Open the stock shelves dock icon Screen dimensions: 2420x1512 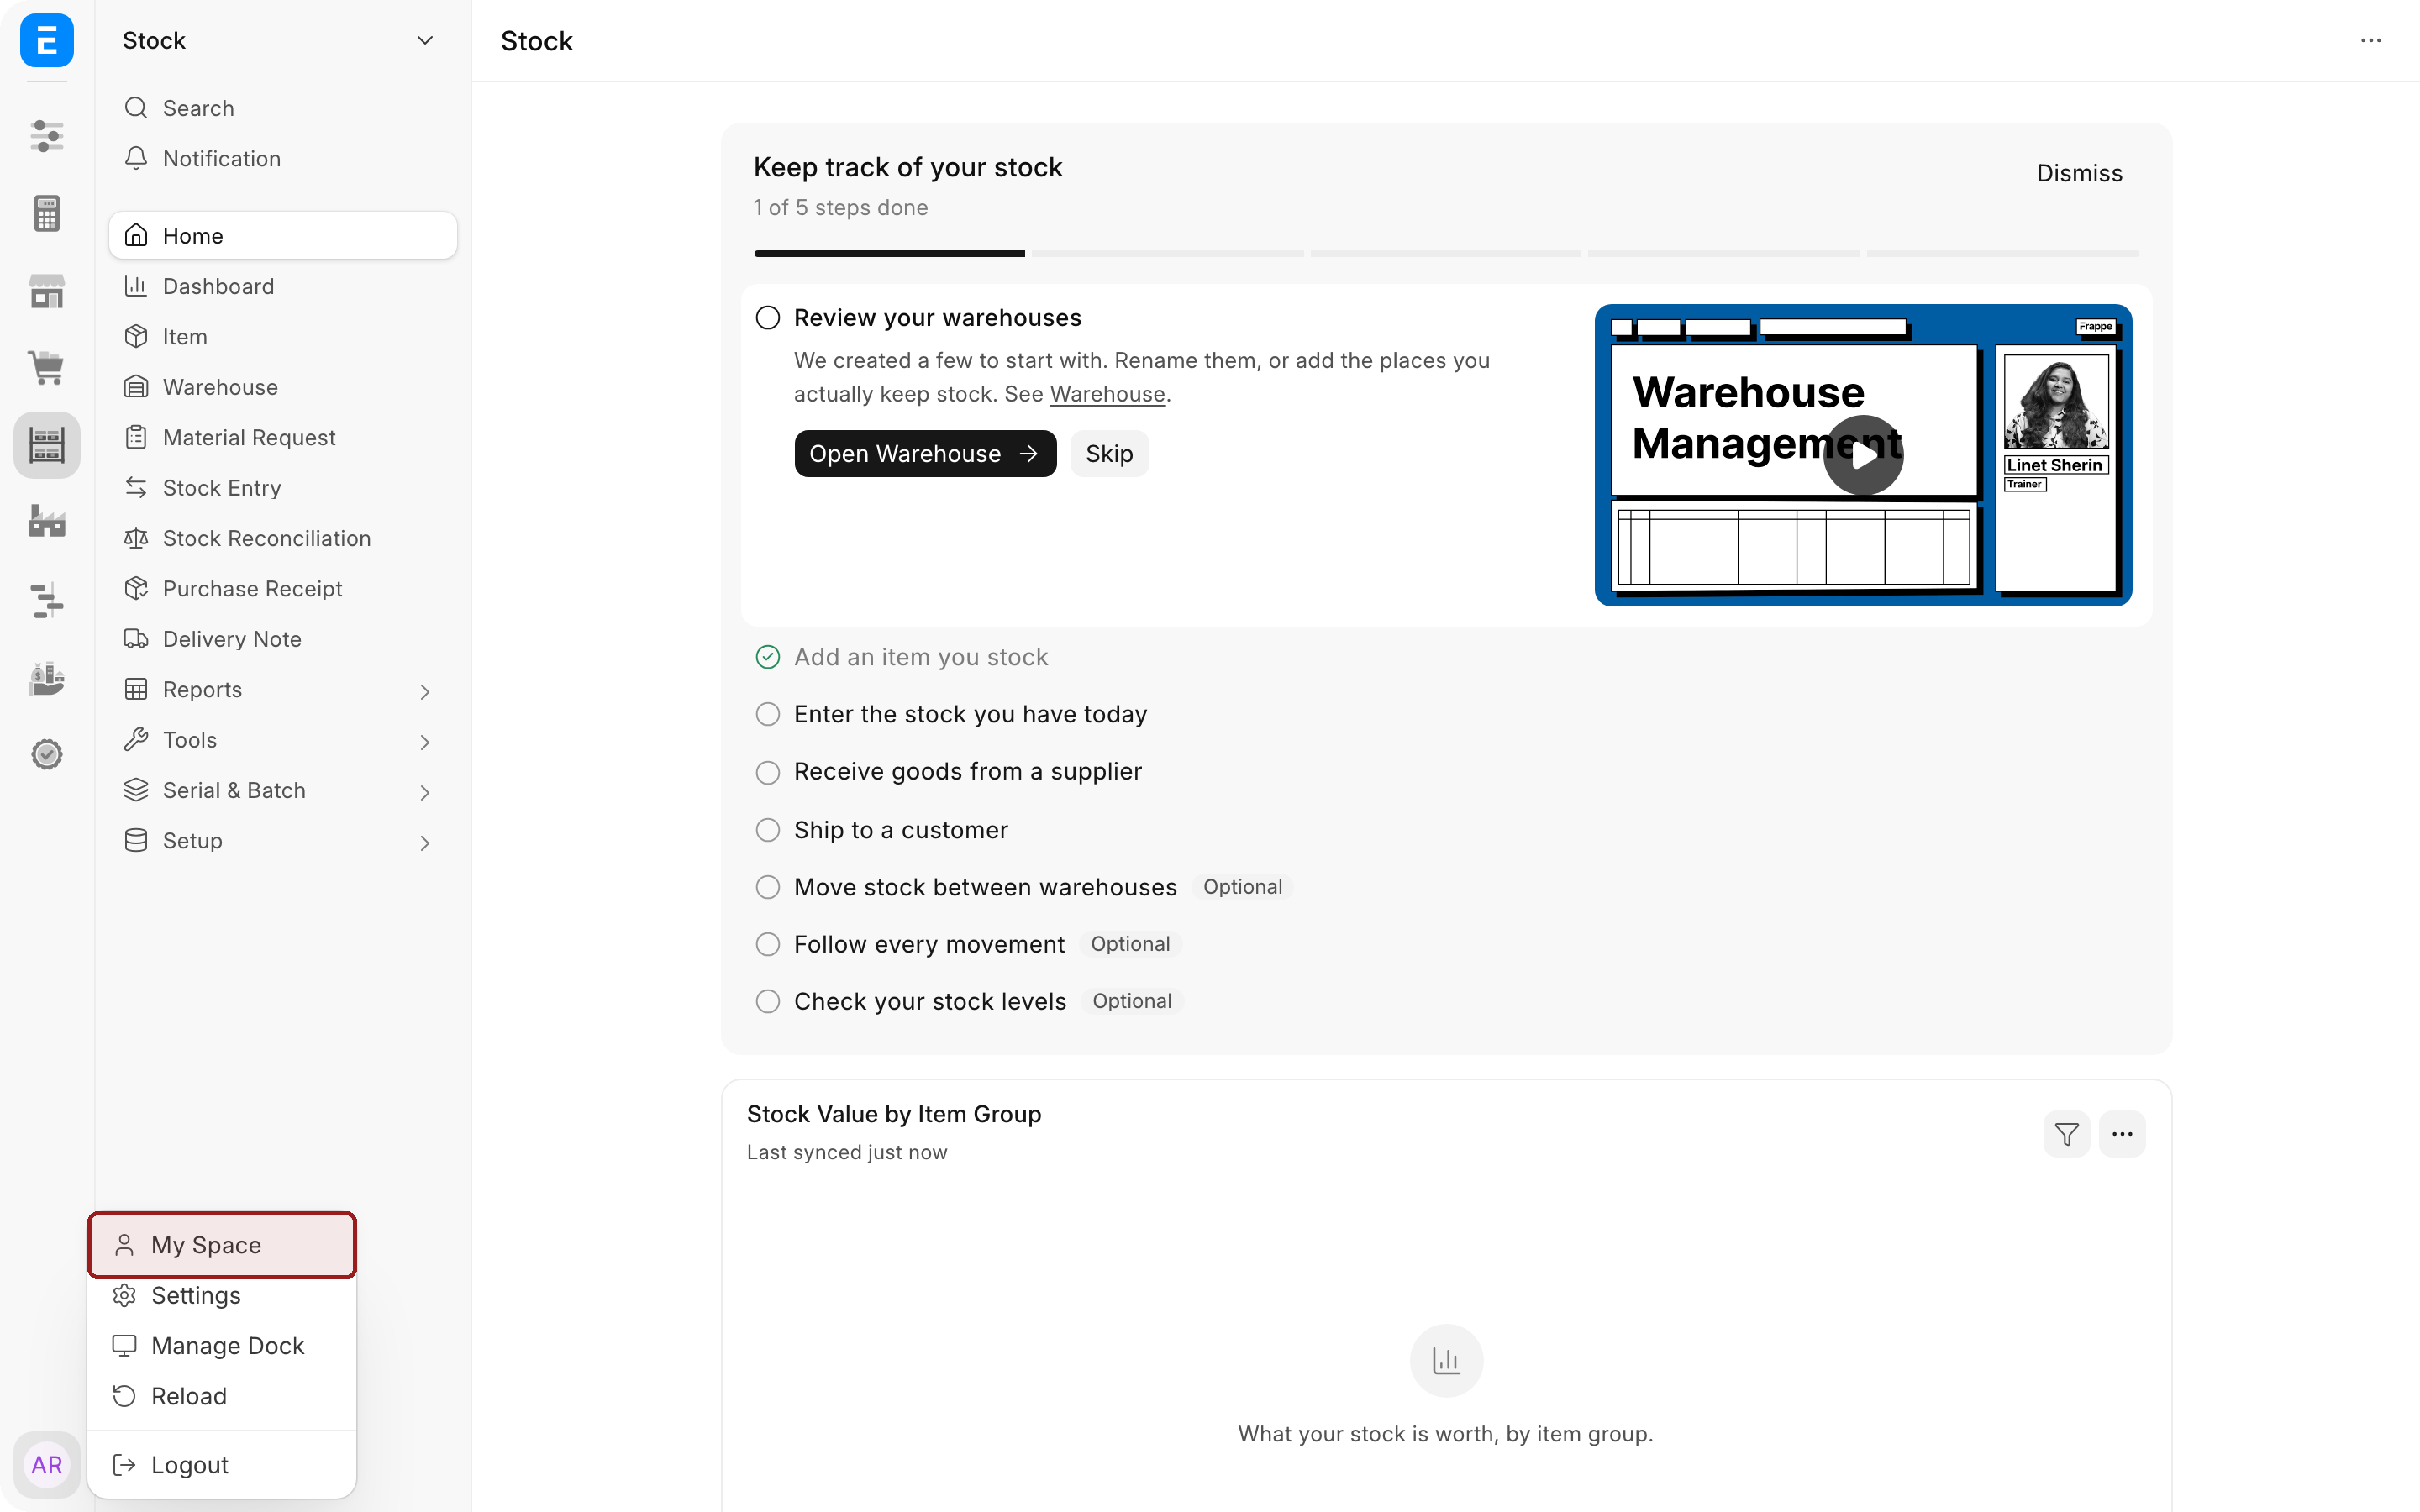47,444
